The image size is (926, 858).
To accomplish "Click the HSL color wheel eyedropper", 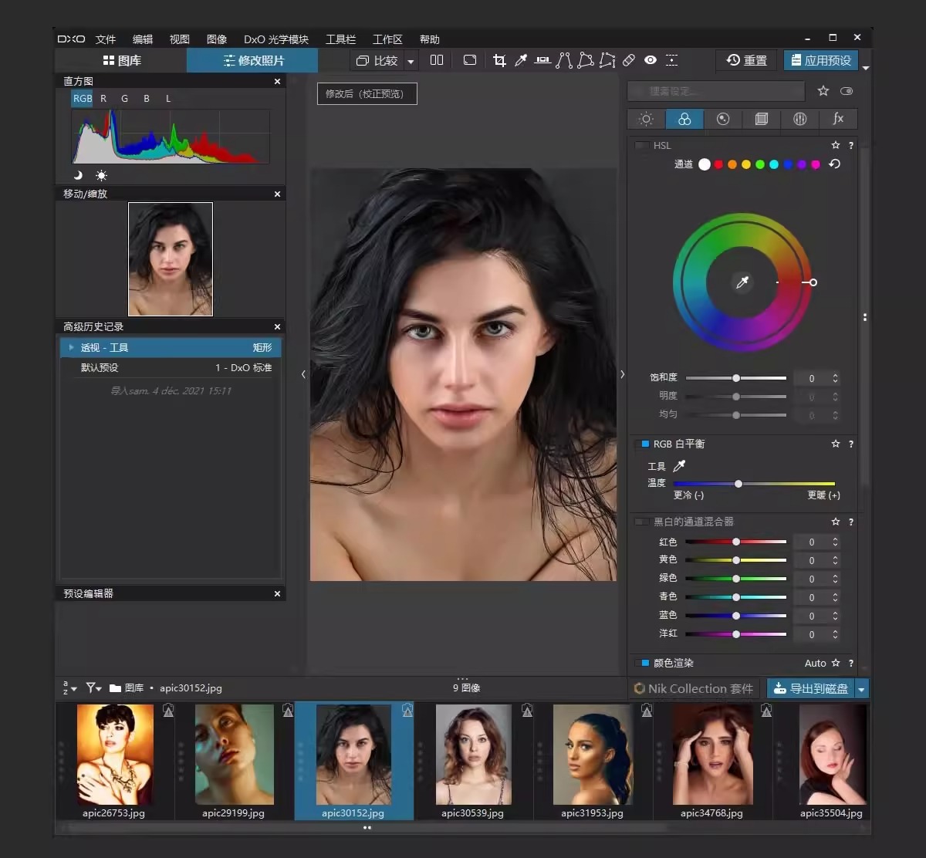I will [x=742, y=282].
